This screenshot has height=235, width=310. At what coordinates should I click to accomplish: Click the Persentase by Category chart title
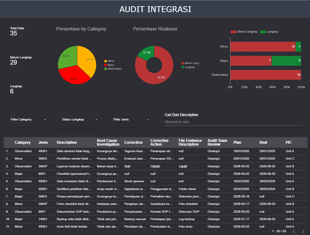click(81, 29)
